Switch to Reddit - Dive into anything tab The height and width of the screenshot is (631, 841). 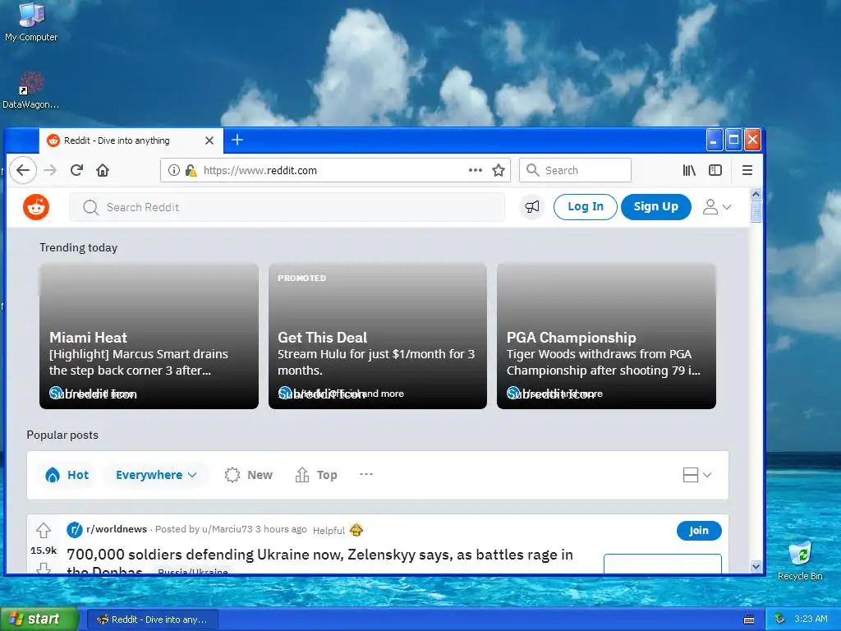tap(131, 140)
